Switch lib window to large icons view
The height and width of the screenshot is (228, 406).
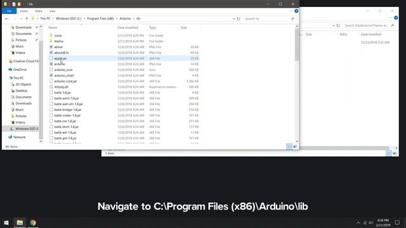tap(295, 146)
